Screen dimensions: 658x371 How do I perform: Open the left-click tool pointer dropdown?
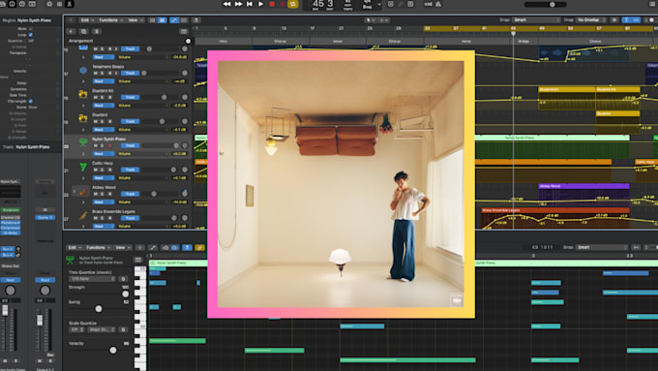pos(370,20)
